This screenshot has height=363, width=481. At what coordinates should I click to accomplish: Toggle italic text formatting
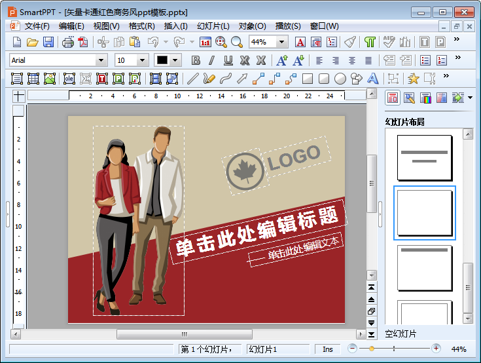point(211,60)
